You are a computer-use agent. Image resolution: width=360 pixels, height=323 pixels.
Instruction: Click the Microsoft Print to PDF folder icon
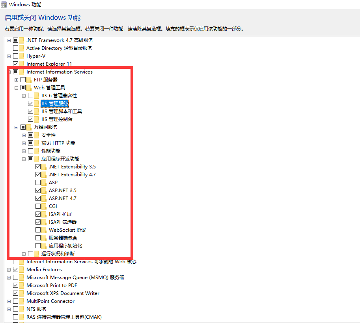pyautogui.click(x=22, y=285)
